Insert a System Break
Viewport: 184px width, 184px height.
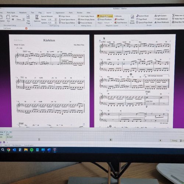click(142, 16)
